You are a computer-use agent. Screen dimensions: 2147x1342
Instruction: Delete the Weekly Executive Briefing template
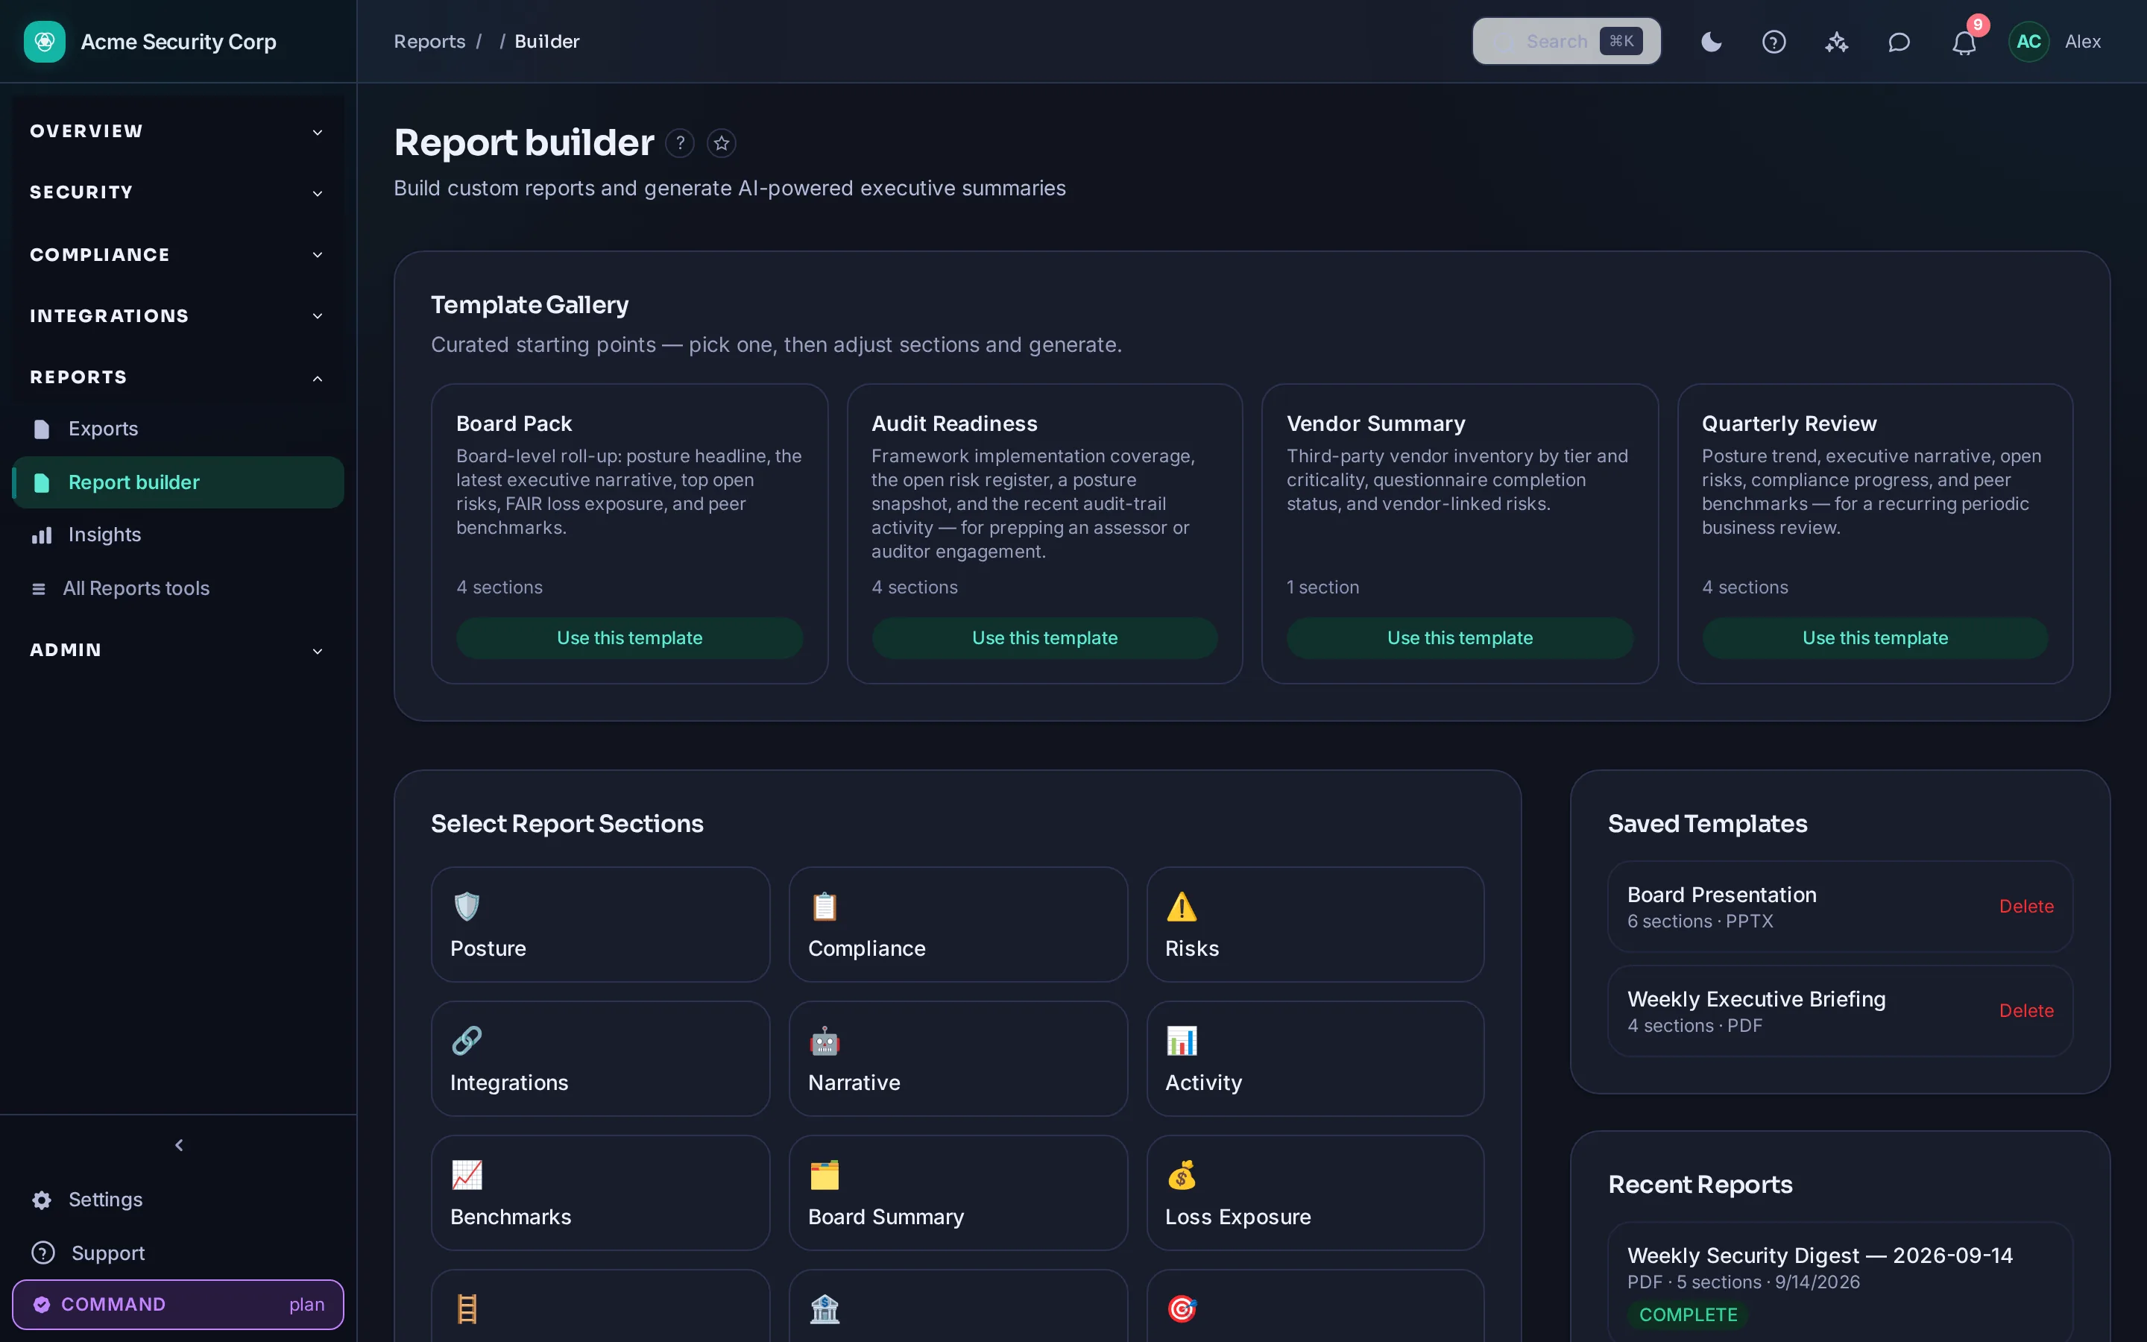pyautogui.click(x=2026, y=1011)
